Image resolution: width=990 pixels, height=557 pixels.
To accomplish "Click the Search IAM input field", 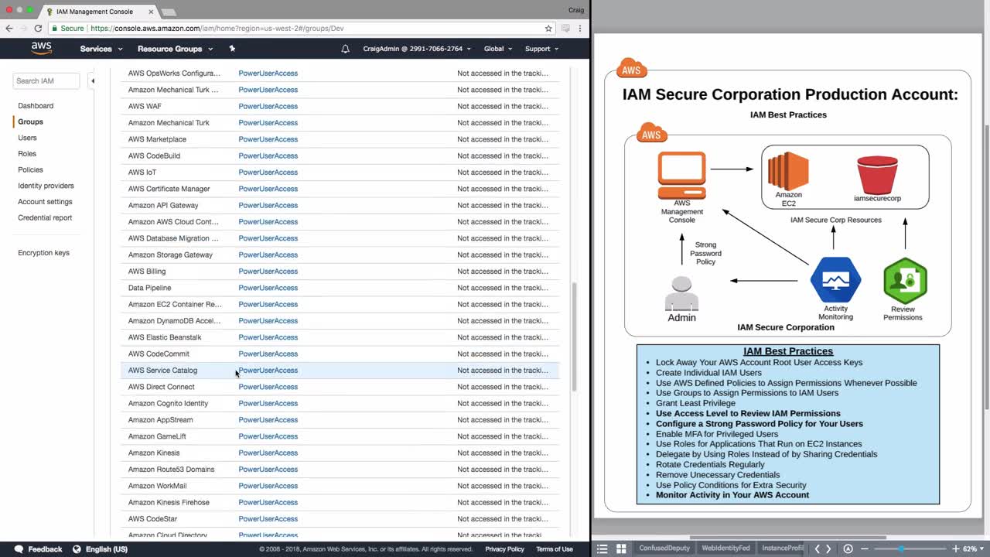I will [x=46, y=80].
